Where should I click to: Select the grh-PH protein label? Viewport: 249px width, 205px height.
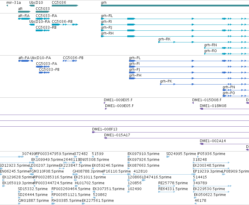135,75
